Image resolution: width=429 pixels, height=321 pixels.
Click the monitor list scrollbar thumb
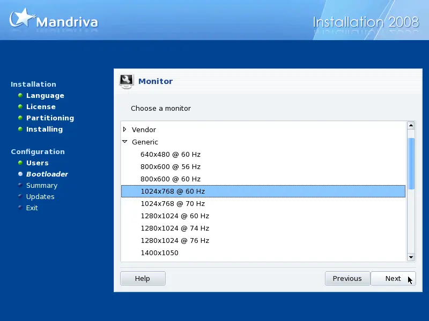click(411, 164)
